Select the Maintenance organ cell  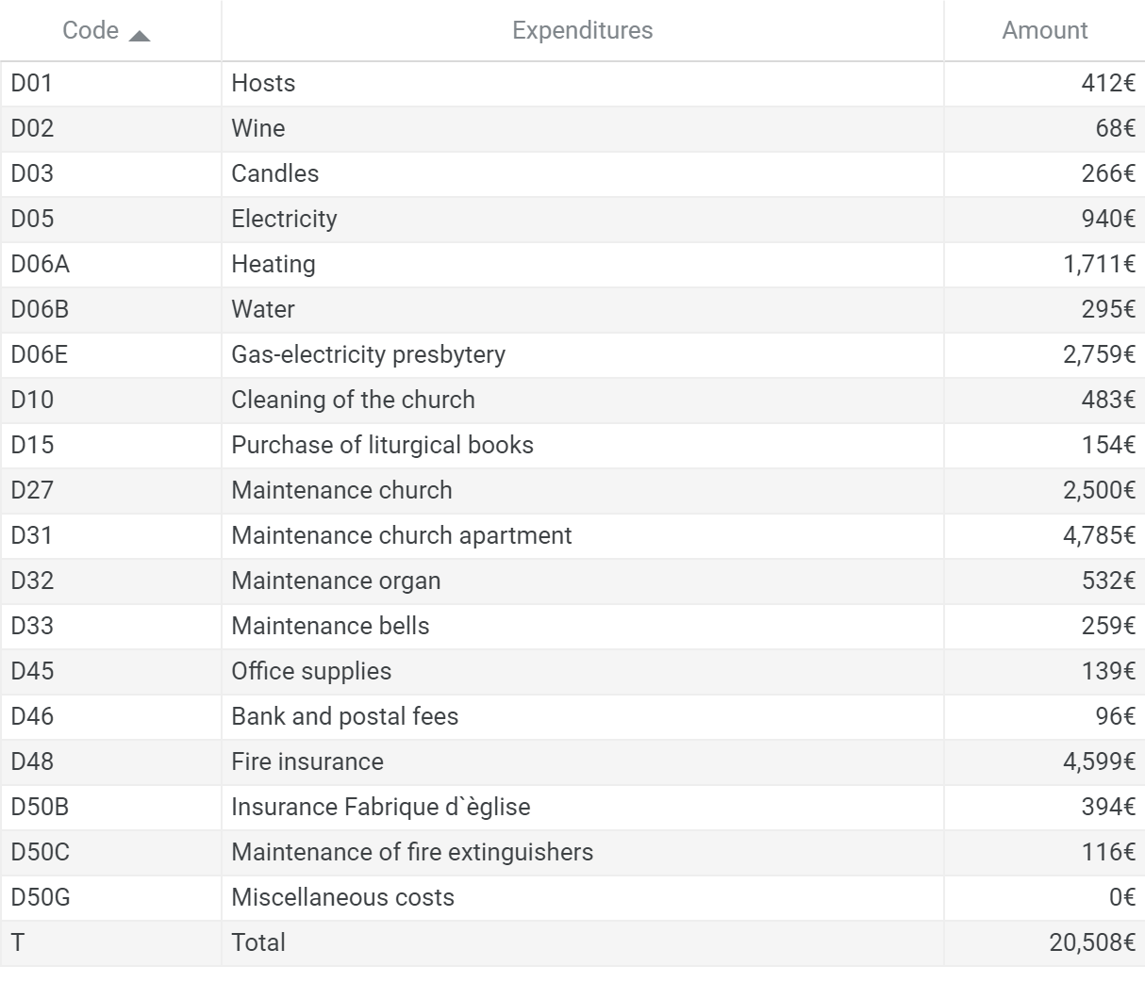click(x=582, y=581)
